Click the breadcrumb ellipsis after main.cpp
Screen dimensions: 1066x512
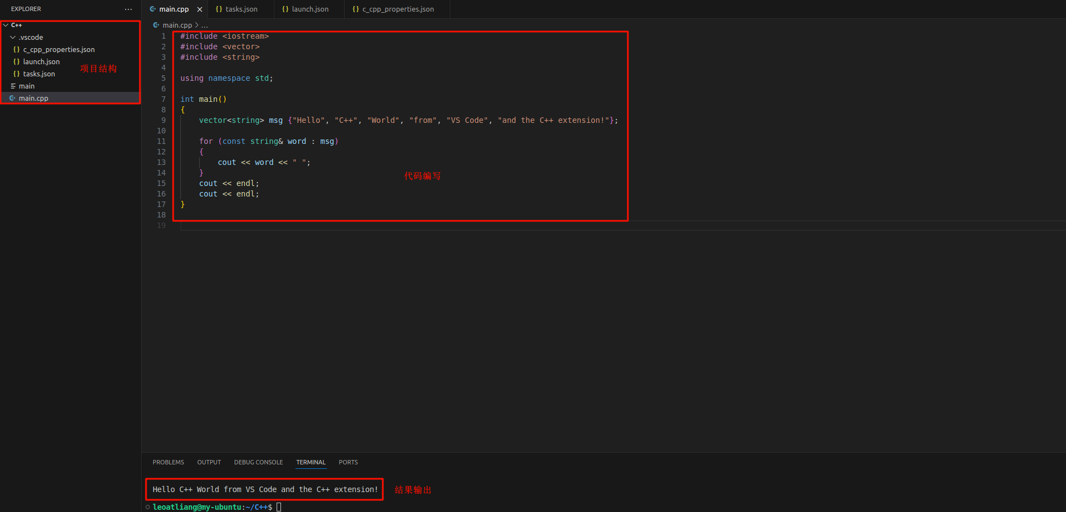click(x=205, y=25)
